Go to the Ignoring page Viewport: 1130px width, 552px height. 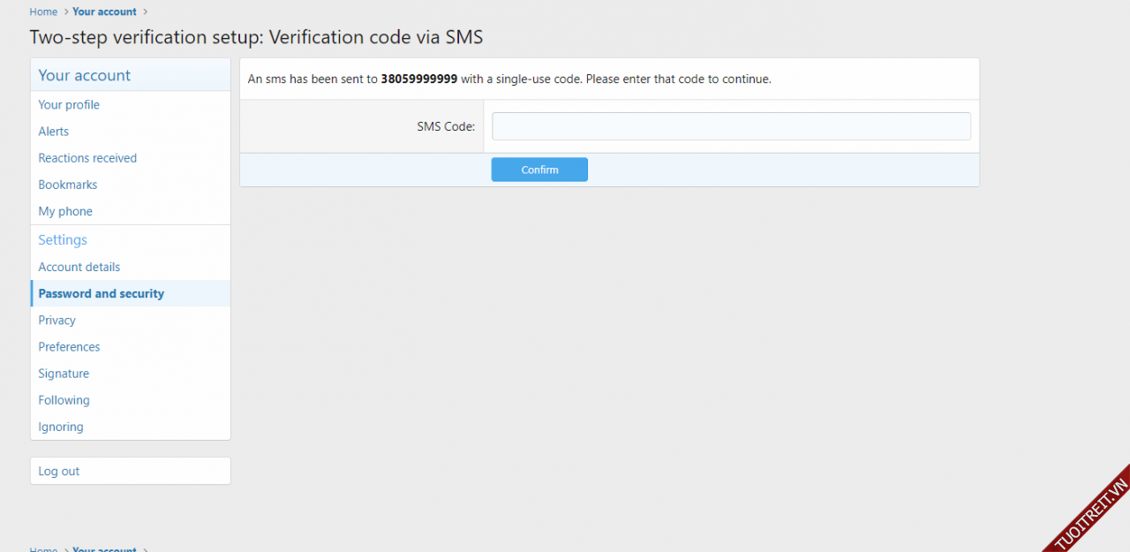point(61,427)
